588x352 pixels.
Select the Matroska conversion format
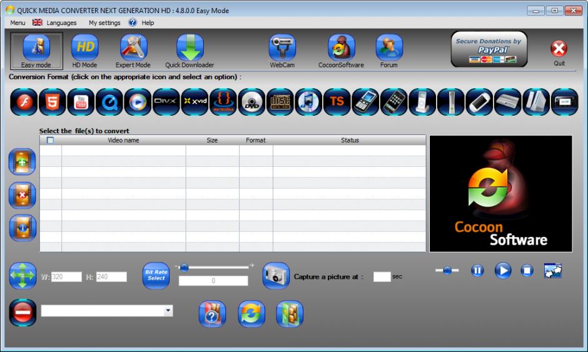[223, 101]
